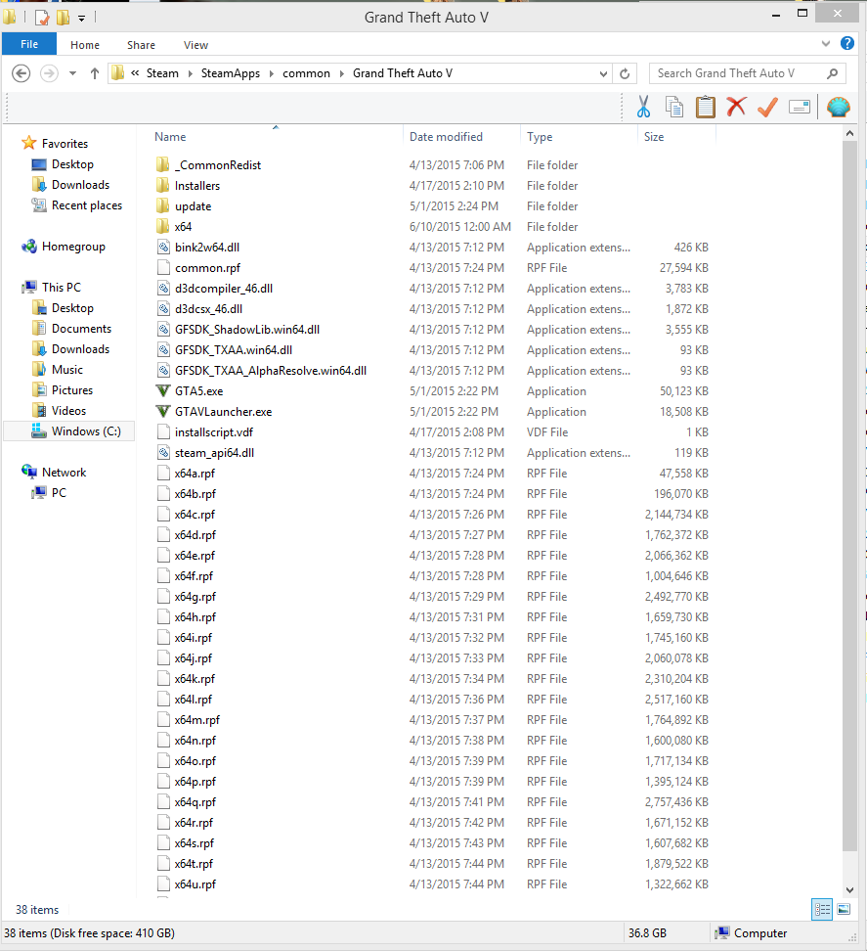This screenshot has width=867, height=951.
Task: Select the x64q.rpf file
Action: tap(195, 802)
